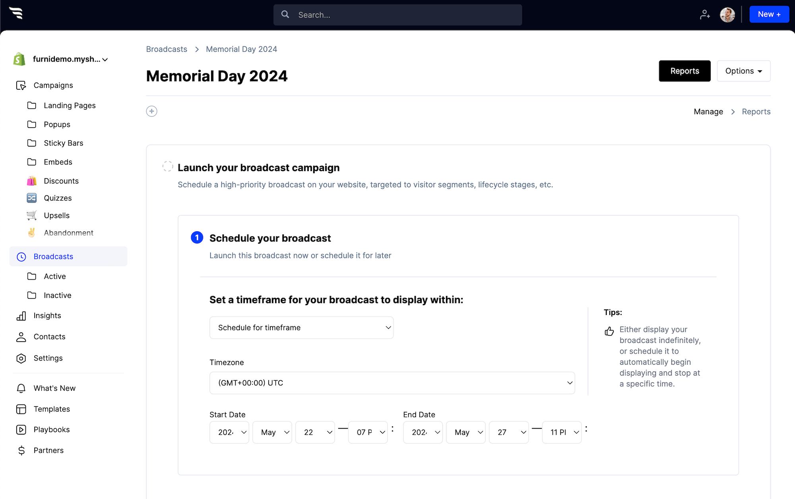Click the dashed circle status icon
This screenshot has height=499, width=795.
tap(168, 166)
